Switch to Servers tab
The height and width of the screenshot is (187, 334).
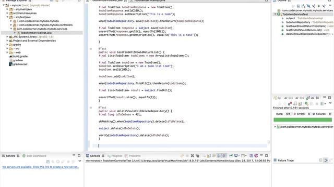coord(10,156)
